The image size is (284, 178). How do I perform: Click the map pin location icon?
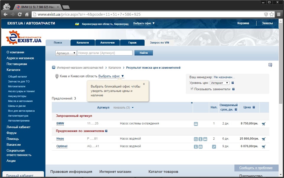[x=57, y=76]
